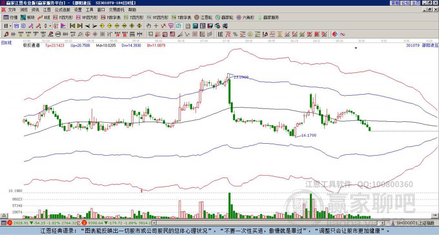Image resolution: width=439 pixels, height=235 pixels.
Task: Click the hand pan tool icon
Action: pos(149,26)
